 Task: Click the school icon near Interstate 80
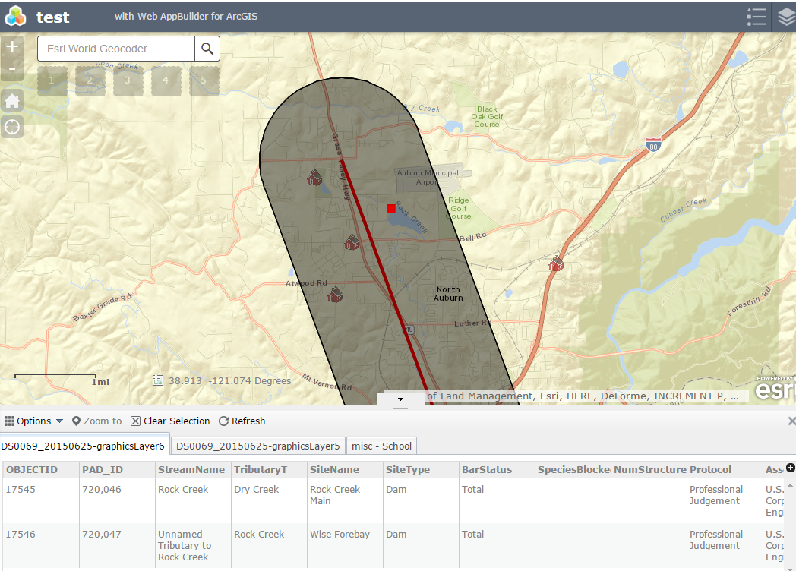tap(556, 264)
